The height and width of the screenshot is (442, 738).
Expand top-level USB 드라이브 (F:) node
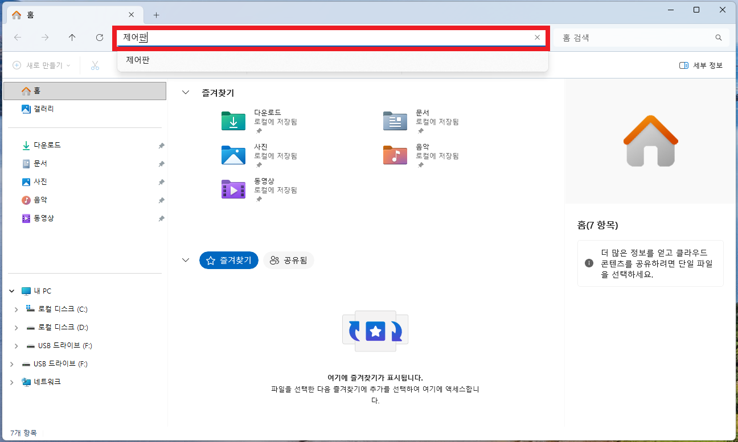click(x=12, y=364)
